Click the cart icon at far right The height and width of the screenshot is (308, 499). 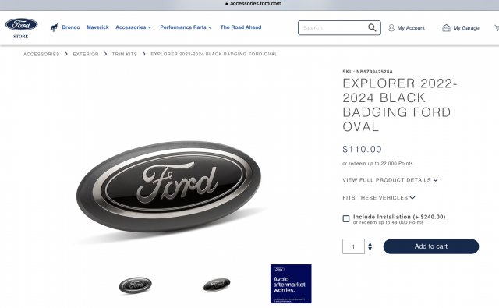point(497,28)
